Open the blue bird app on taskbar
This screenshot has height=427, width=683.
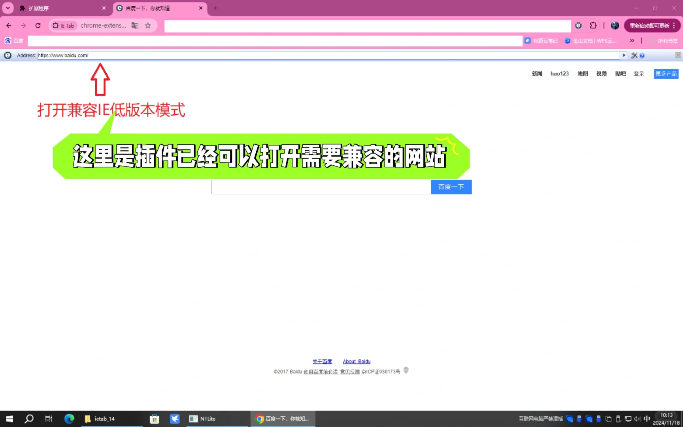point(175,419)
